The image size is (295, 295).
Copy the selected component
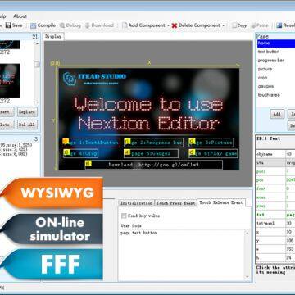[x=239, y=25]
